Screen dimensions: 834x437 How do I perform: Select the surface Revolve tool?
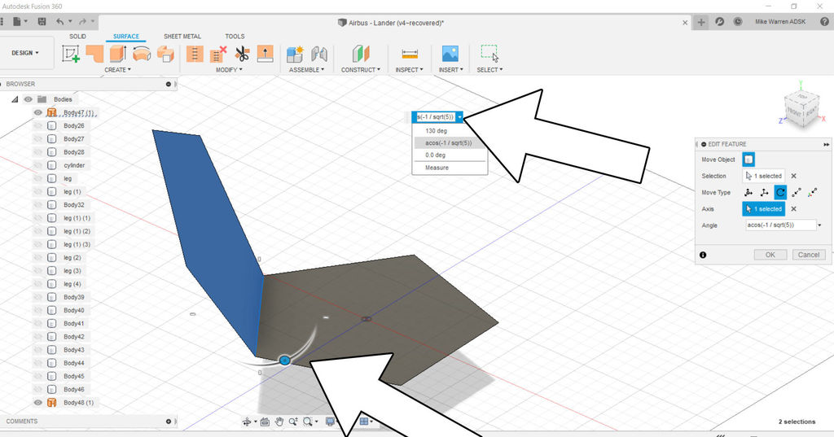(x=142, y=54)
